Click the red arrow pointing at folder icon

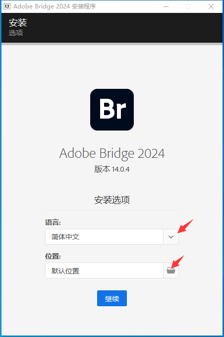coord(177,262)
